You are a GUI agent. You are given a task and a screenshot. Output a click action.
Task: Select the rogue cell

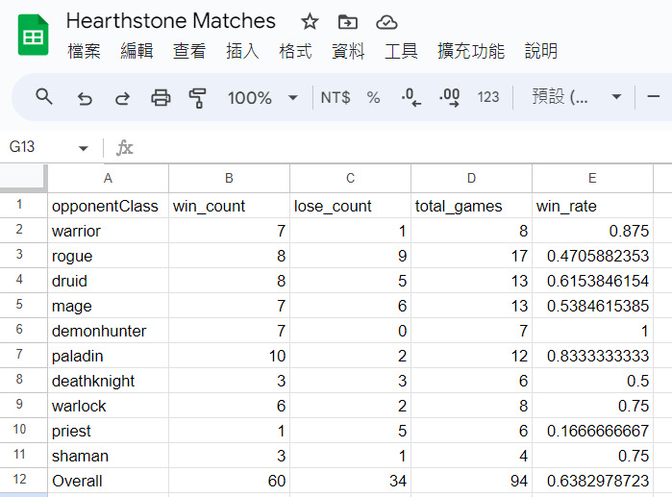click(x=108, y=256)
